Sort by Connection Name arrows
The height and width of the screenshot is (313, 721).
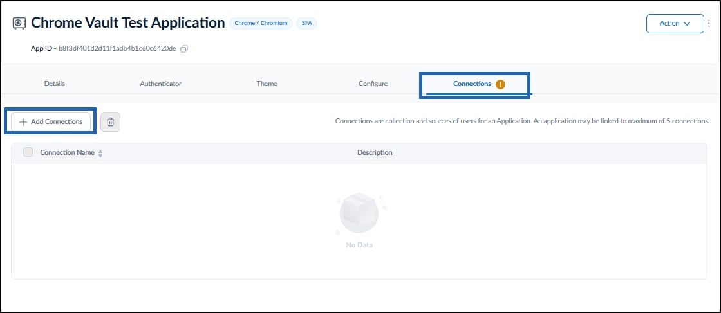pos(100,154)
